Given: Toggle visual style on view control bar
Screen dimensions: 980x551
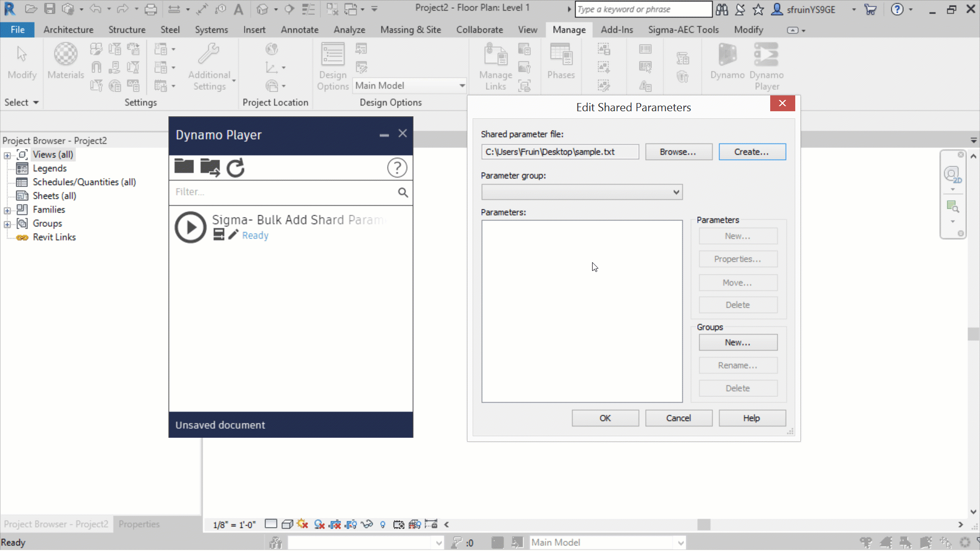Looking at the screenshot, I should pos(287,524).
